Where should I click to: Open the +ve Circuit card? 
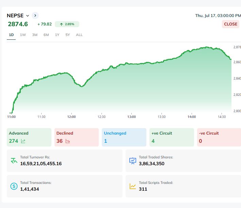pyautogui.click(x=171, y=137)
